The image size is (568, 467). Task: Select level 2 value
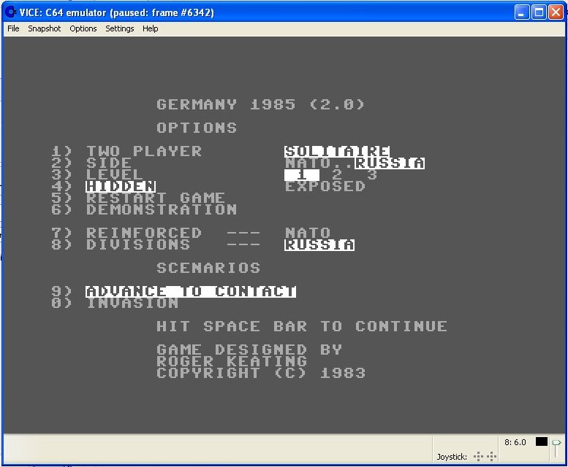pyautogui.click(x=337, y=174)
